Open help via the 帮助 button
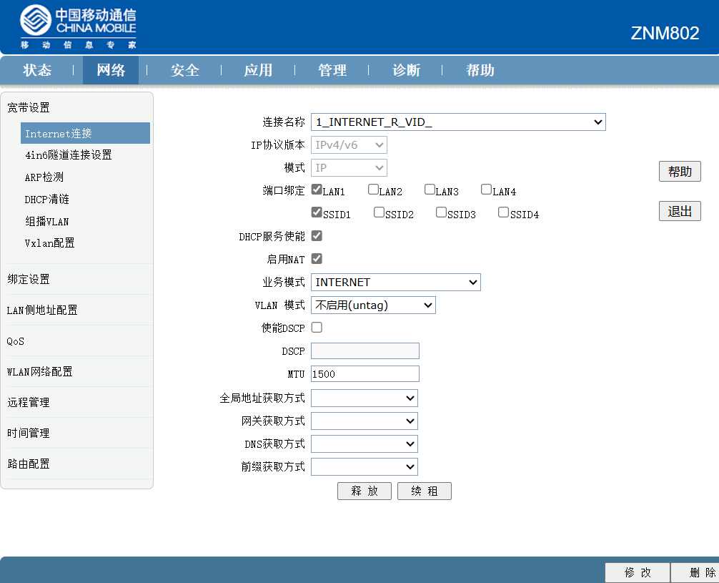This screenshot has height=583, width=719. click(x=679, y=171)
